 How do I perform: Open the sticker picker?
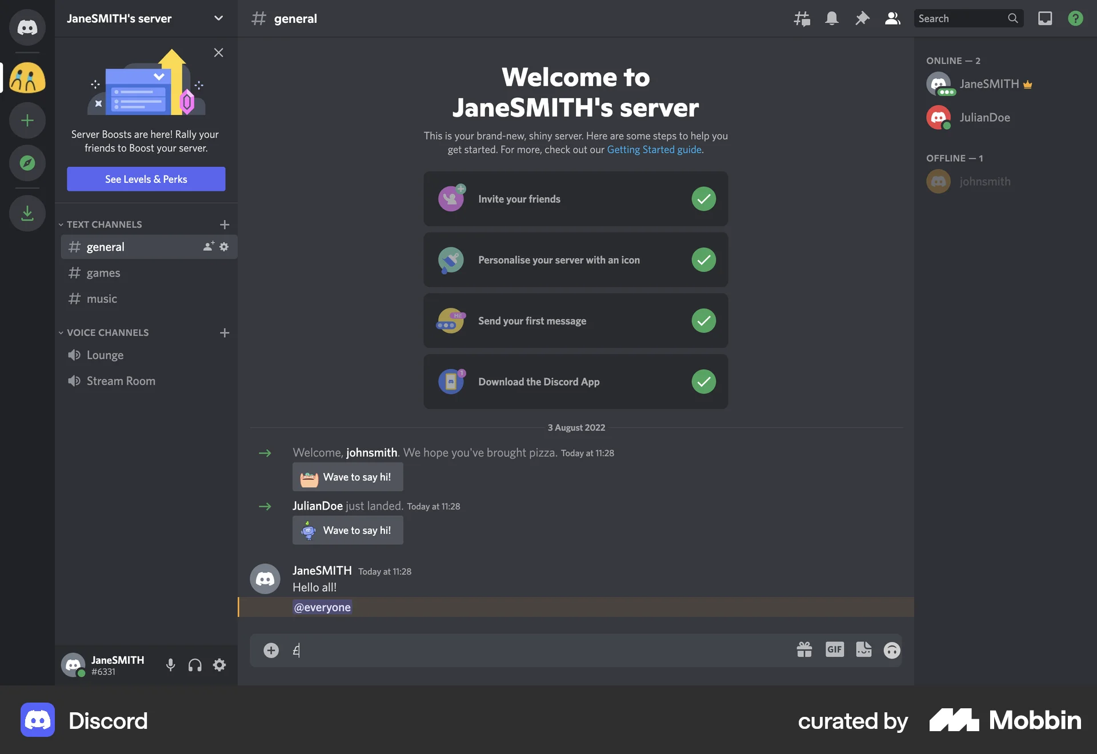coord(863,650)
